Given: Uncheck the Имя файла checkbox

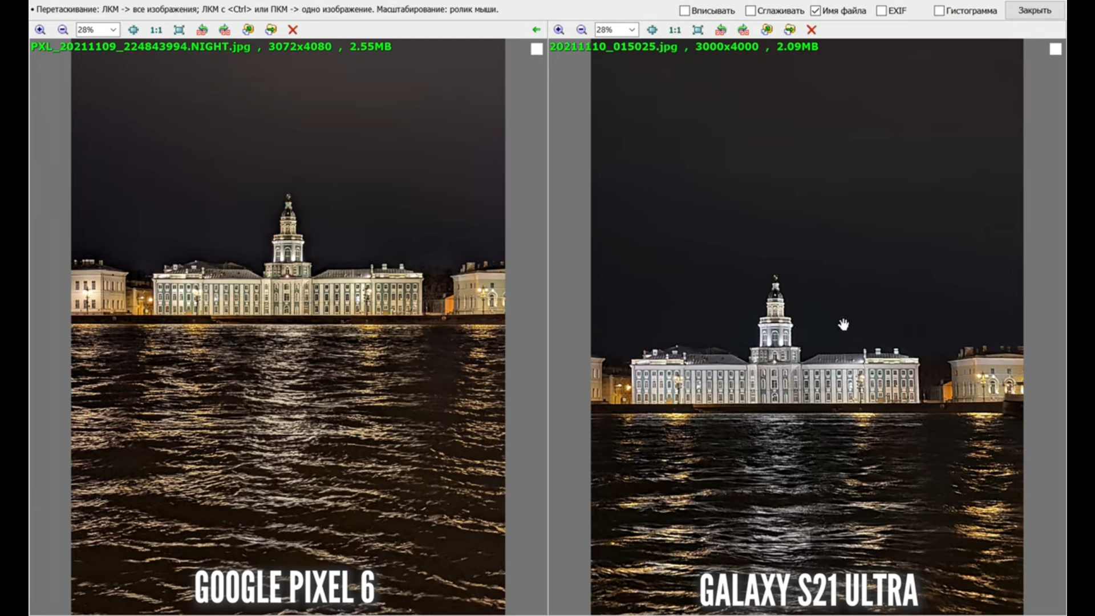Looking at the screenshot, I should (x=816, y=11).
